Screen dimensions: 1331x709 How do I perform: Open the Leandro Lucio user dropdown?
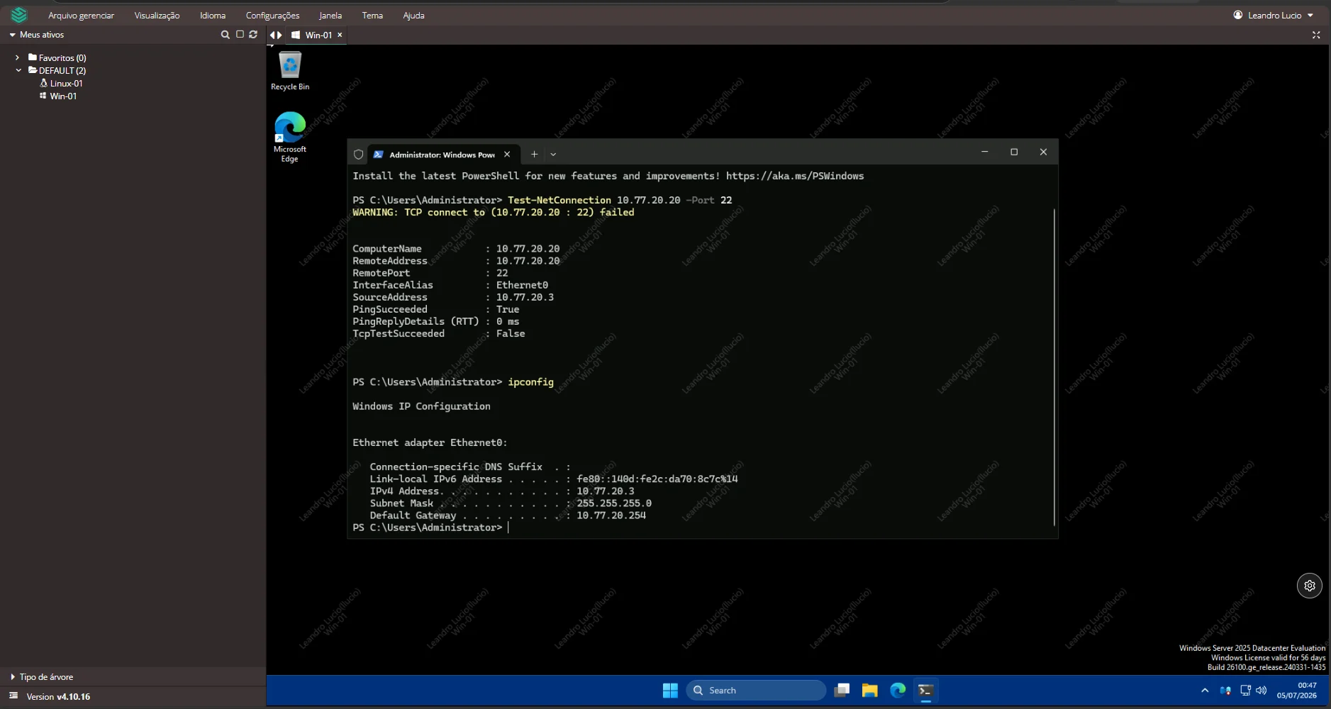pos(1274,15)
